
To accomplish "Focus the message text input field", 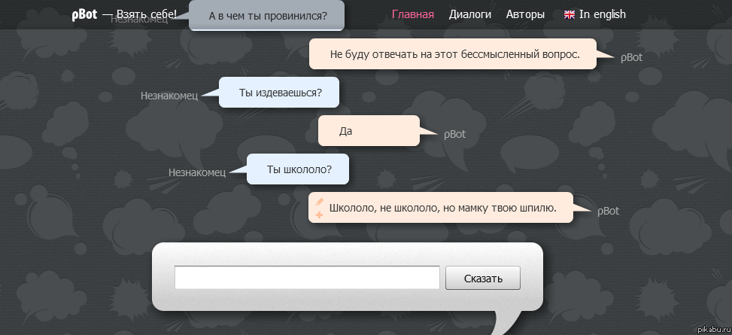I will [x=307, y=278].
